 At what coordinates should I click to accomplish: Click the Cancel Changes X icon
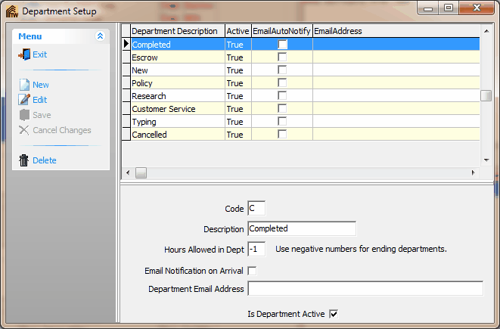[24, 130]
